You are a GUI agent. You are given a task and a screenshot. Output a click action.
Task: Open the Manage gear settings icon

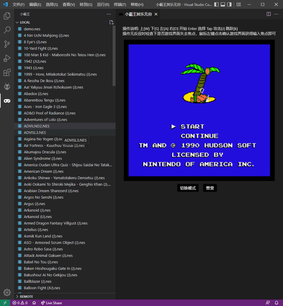coord(7,292)
